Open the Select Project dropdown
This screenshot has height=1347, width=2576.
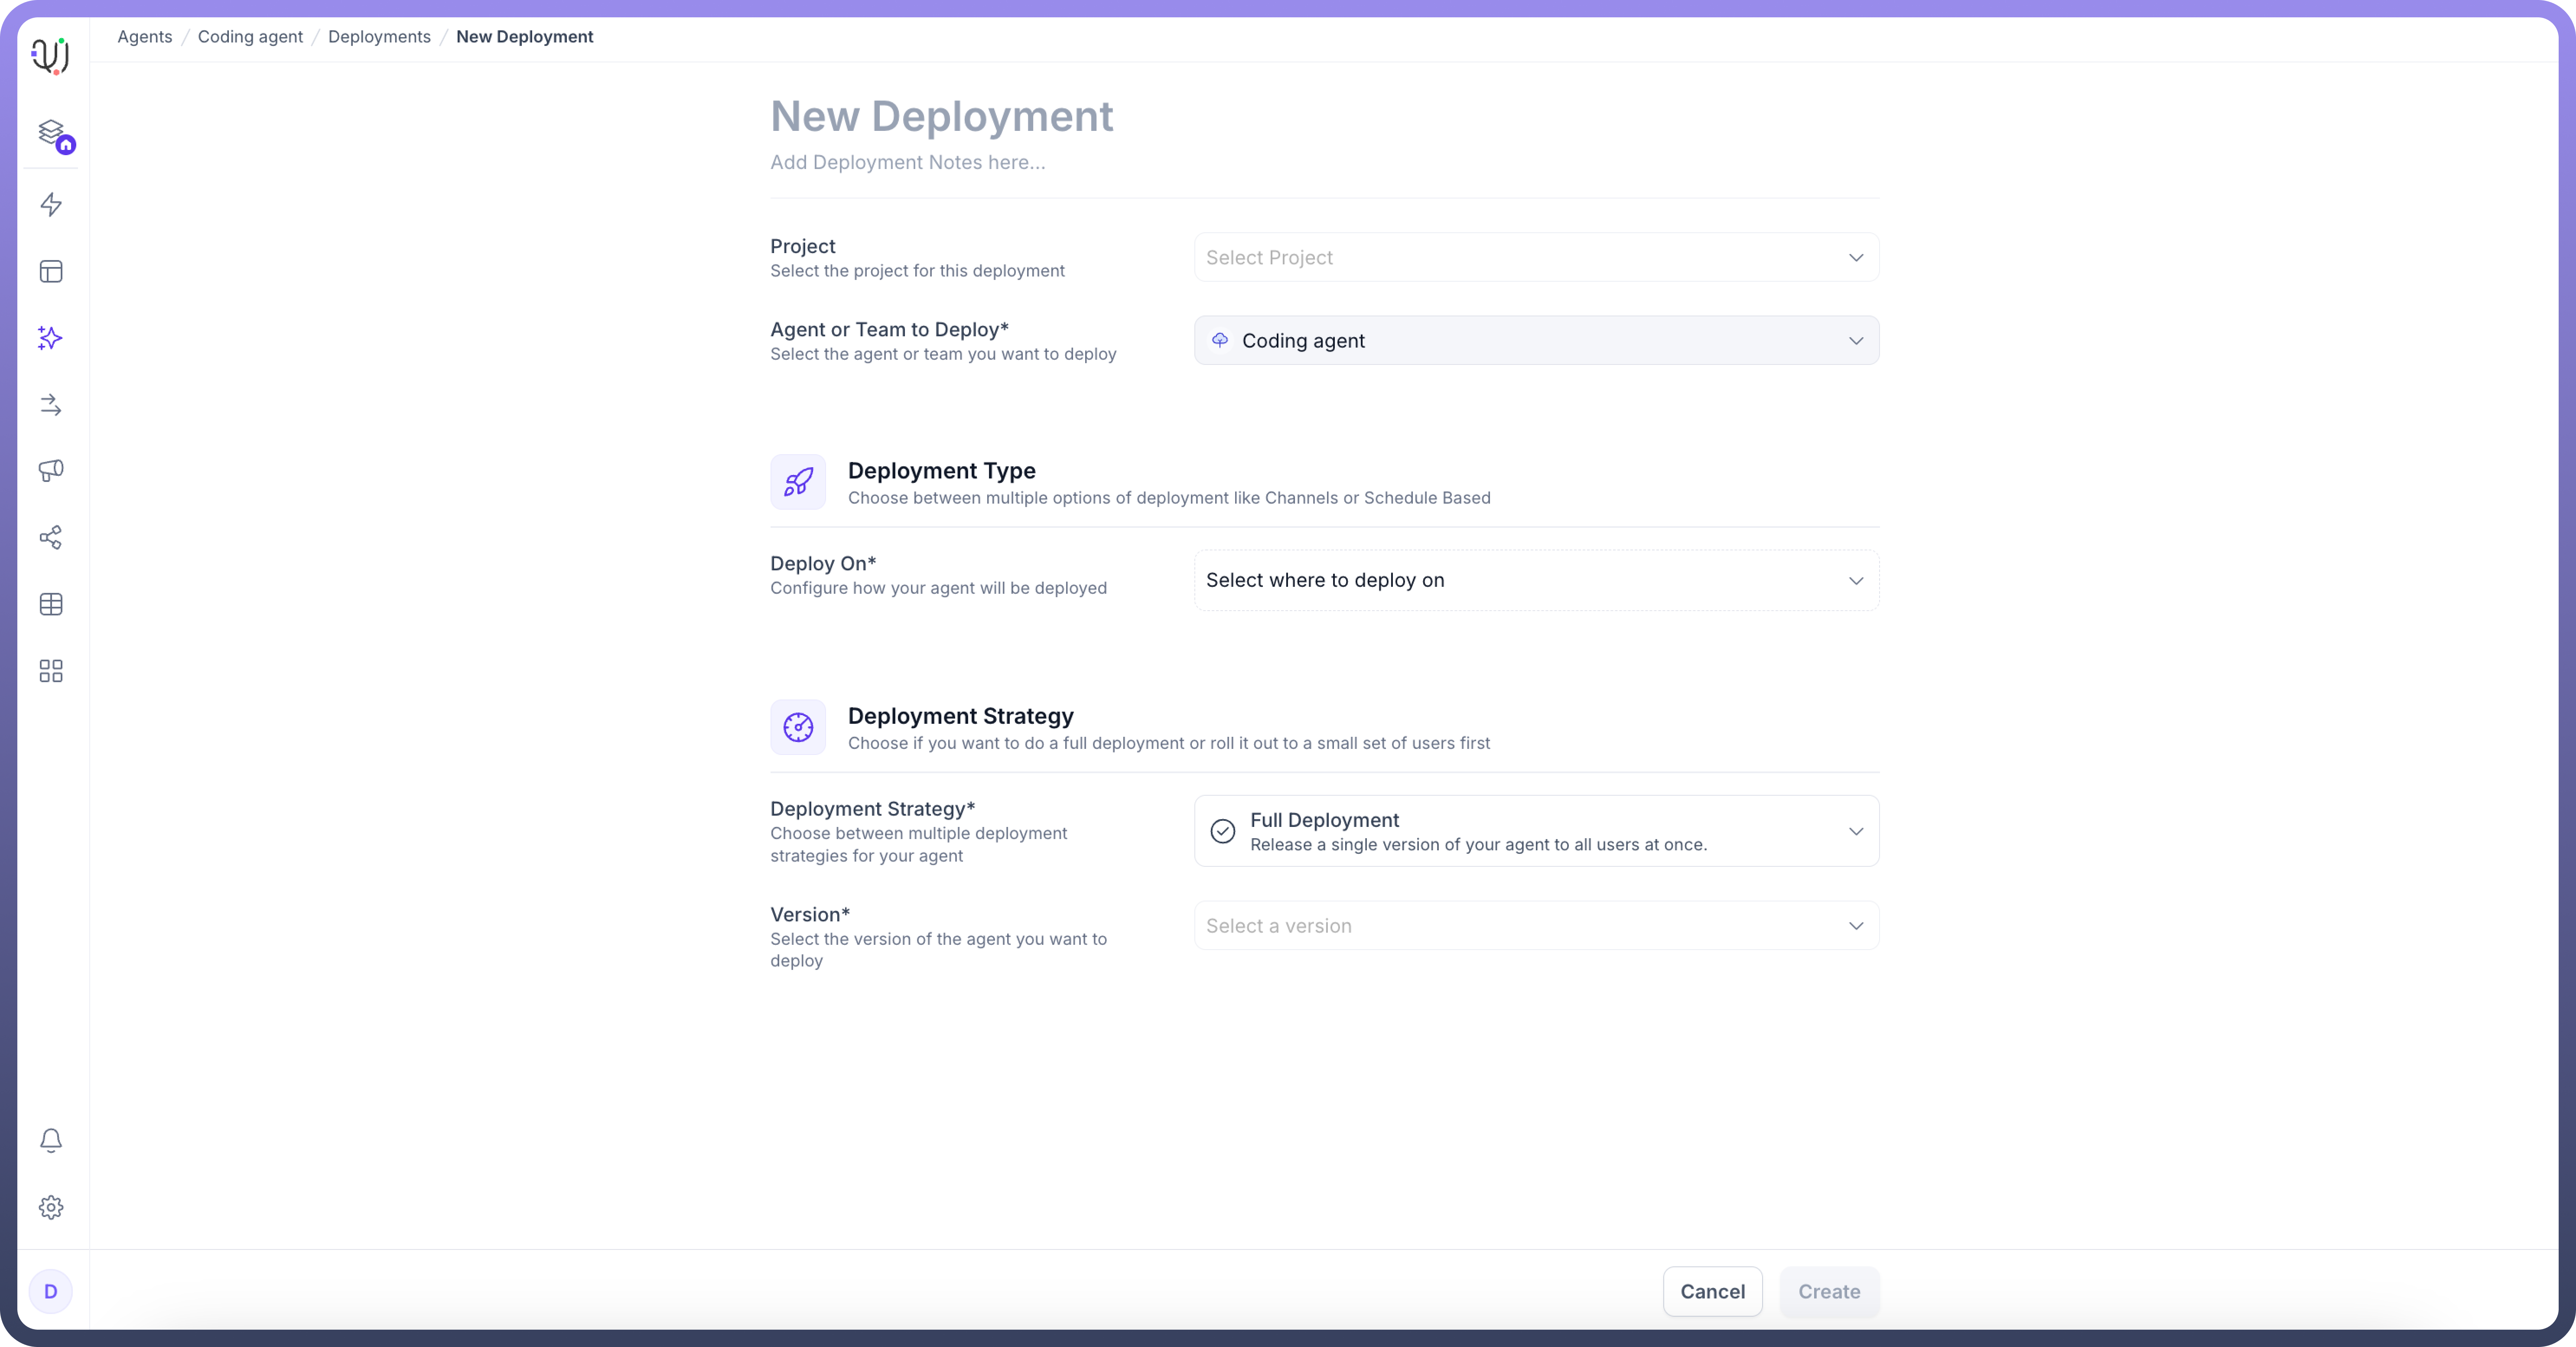tap(1535, 258)
